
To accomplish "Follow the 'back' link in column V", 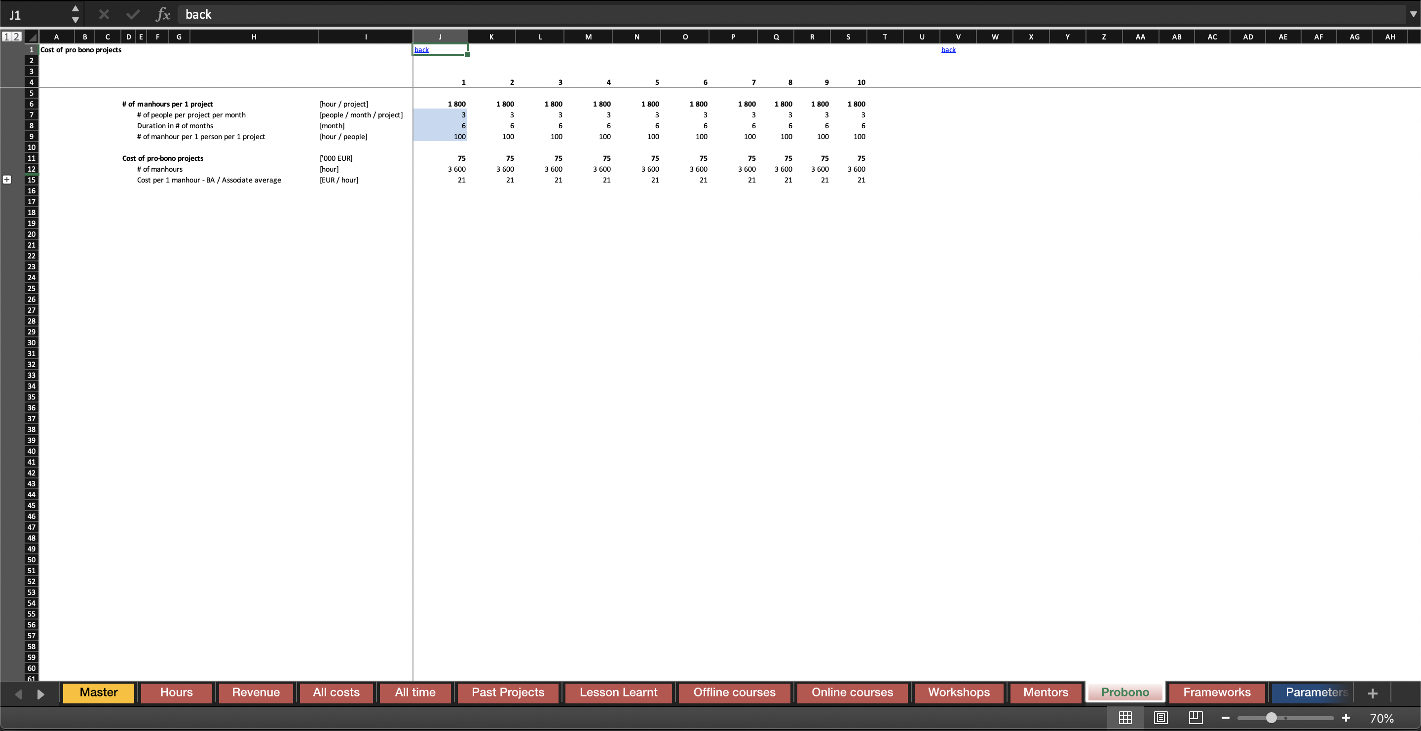I will pyautogui.click(x=948, y=50).
